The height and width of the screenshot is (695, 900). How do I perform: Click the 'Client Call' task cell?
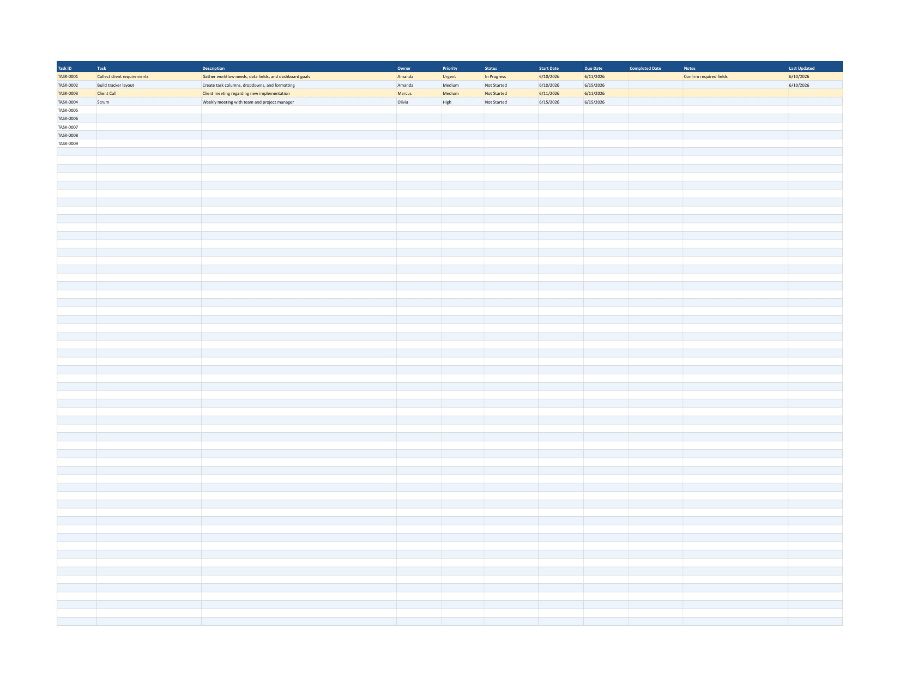[149, 93]
